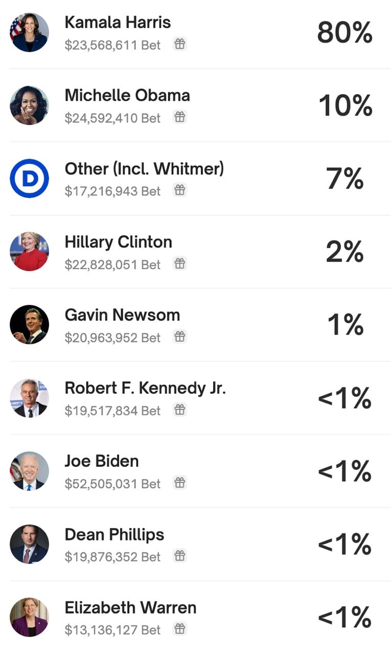Click the 7% for Other (Incl. Whitmer)

tap(345, 179)
